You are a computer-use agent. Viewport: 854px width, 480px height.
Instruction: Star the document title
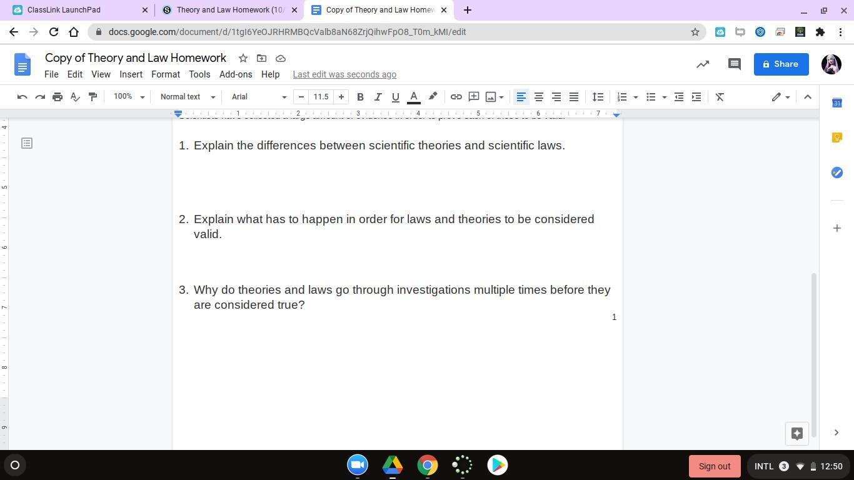click(243, 58)
